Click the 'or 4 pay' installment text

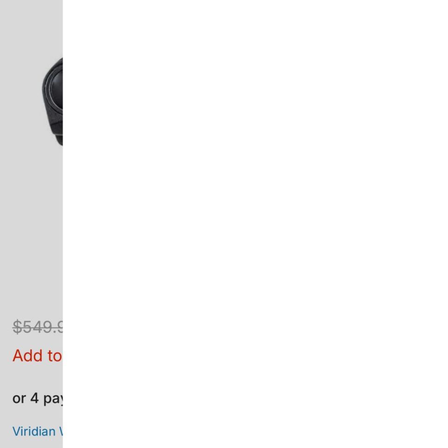coord(38,398)
